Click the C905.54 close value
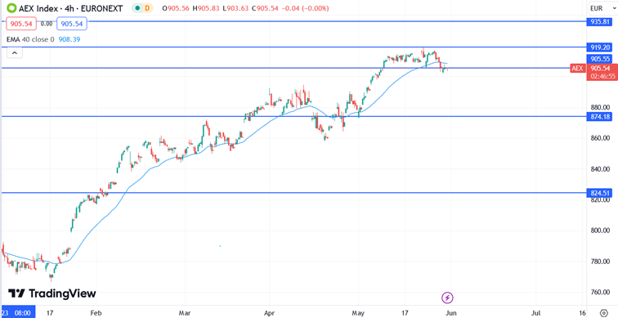The width and height of the screenshot is (618, 318). (x=264, y=8)
